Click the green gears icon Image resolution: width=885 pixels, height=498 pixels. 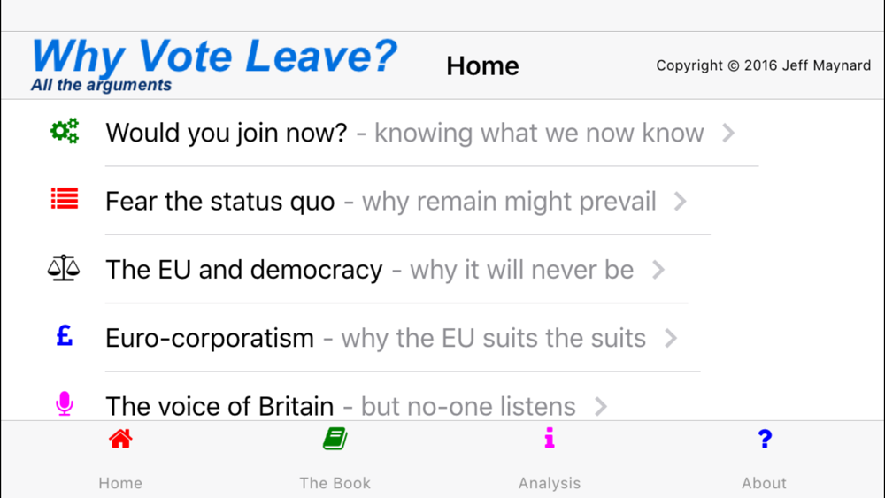(x=65, y=131)
